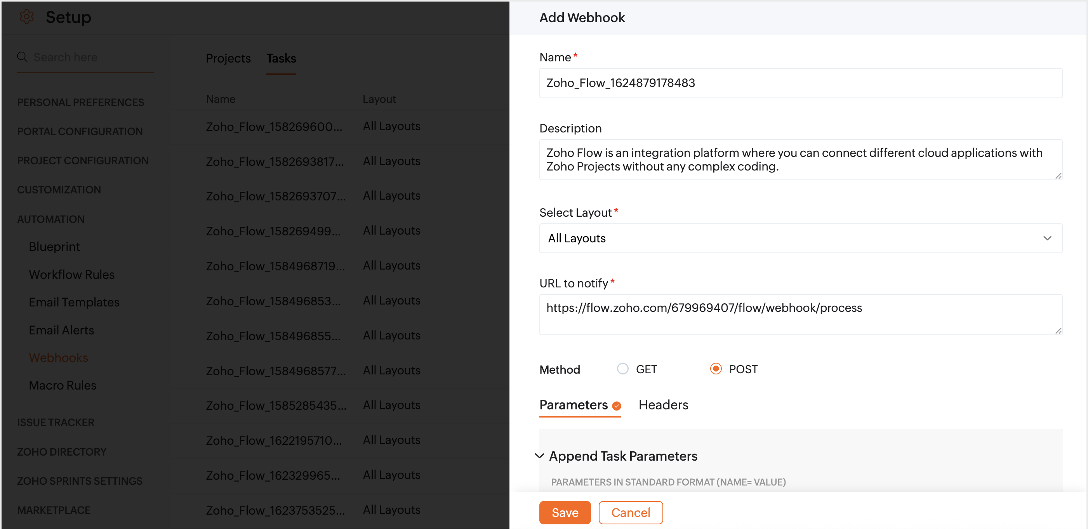Viewport: 1088px width, 529px height.
Task: Click the search magnifier icon
Action: click(22, 57)
